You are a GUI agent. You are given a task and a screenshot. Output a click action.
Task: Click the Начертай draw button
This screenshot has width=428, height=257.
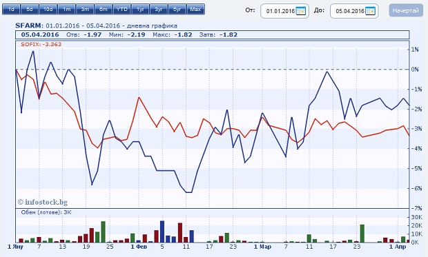pyautogui.click(x=406, y=11)
